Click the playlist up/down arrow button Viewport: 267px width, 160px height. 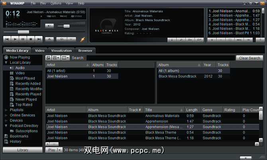pos(260,40)
